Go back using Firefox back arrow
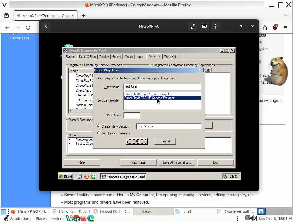Viewport: 293px width, 222px height. (x=7, y=28)
